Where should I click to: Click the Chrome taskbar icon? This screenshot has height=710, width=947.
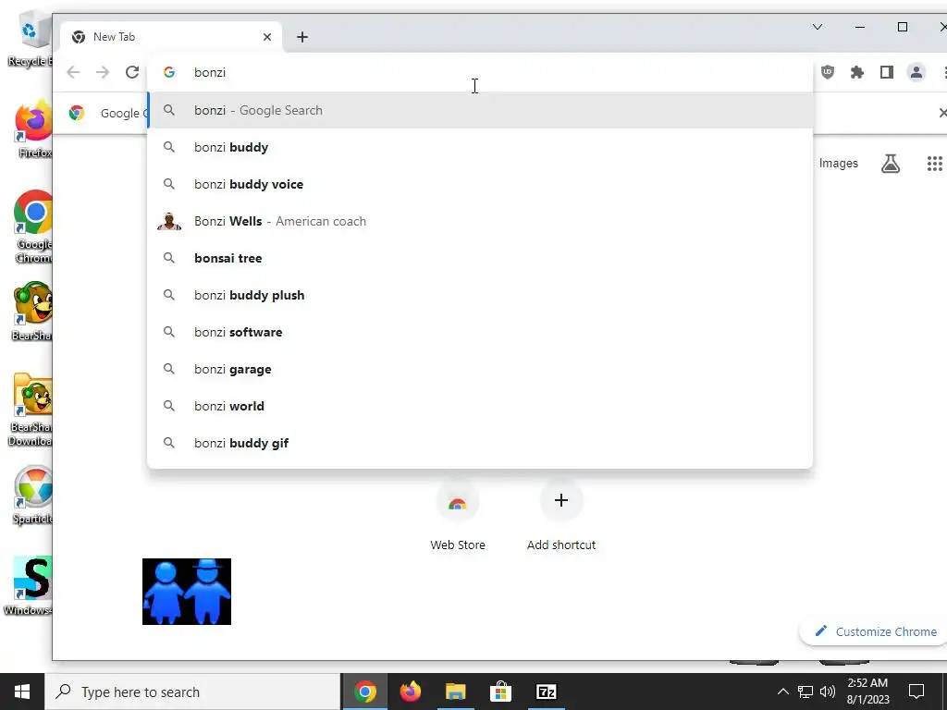(364, 692)
